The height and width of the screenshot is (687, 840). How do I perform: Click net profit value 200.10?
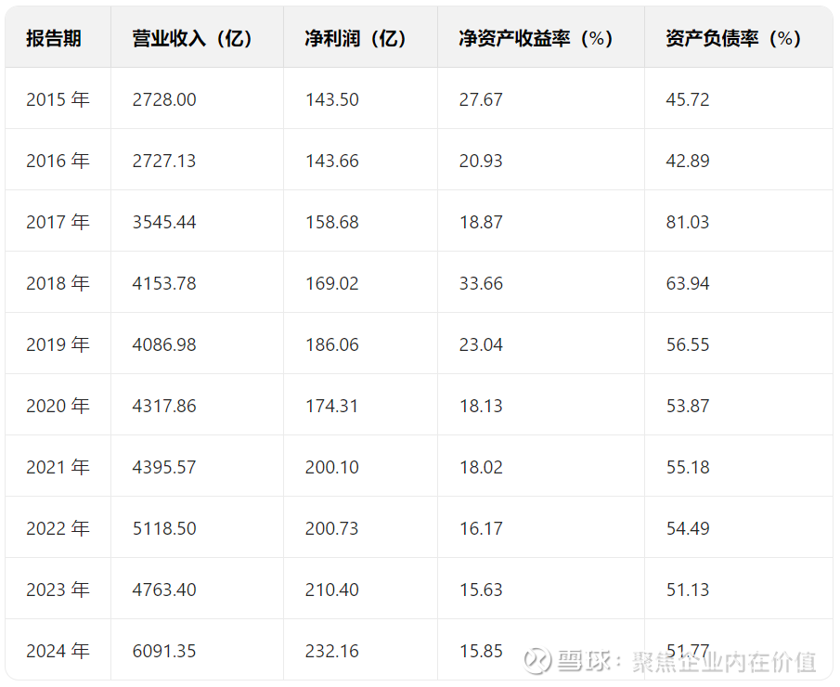click(x=332, y=467)
